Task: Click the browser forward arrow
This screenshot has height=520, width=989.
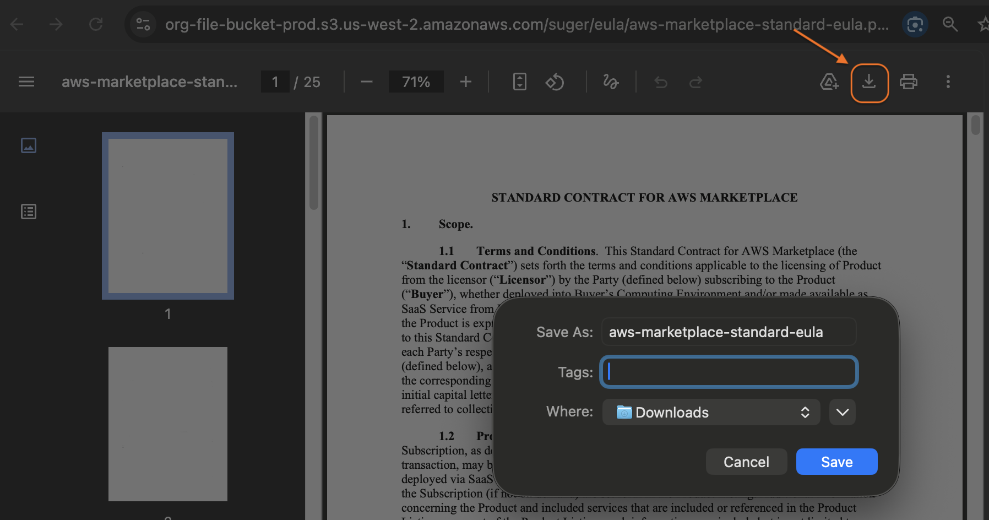Action: tap(56, 24)
